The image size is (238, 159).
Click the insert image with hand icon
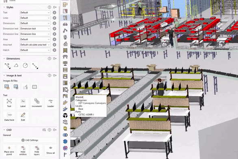pos(7,87)
